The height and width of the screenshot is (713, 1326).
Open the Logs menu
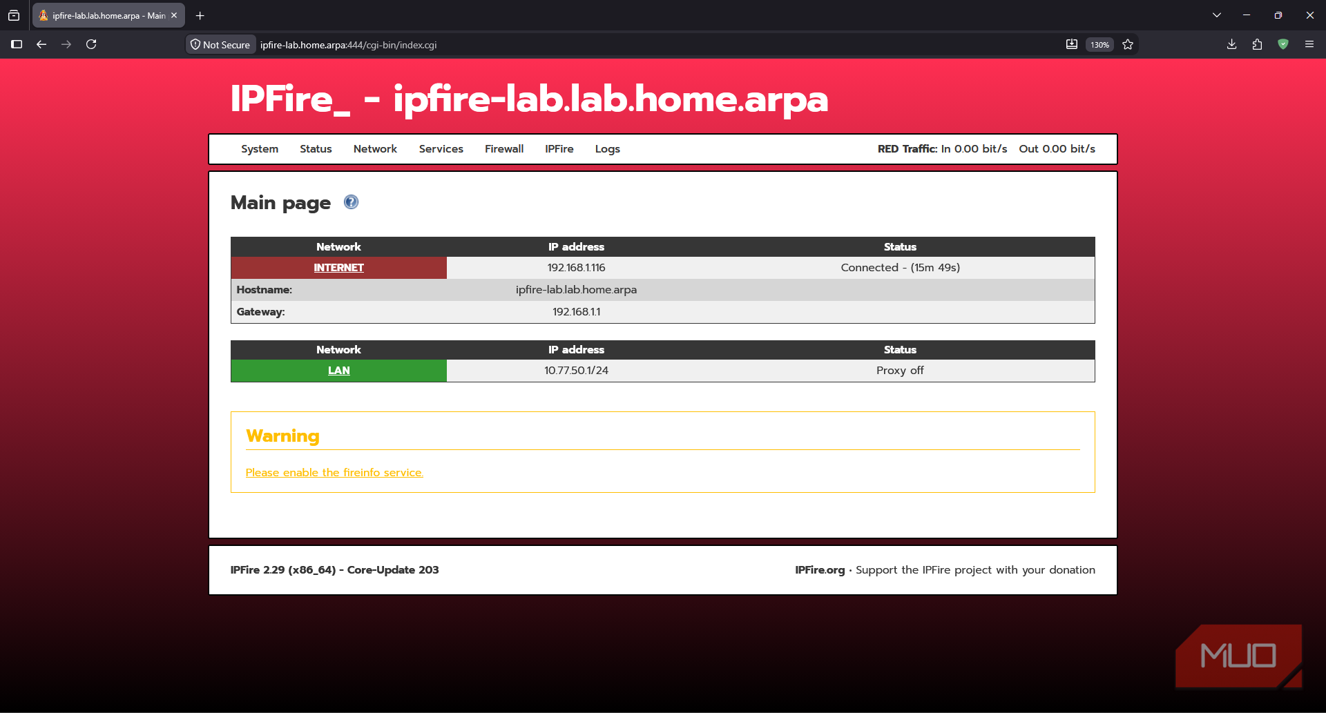click(608, 149)
